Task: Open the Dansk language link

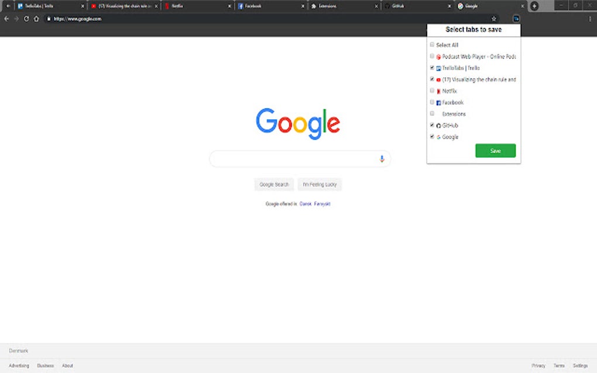Action: [305, 204]
